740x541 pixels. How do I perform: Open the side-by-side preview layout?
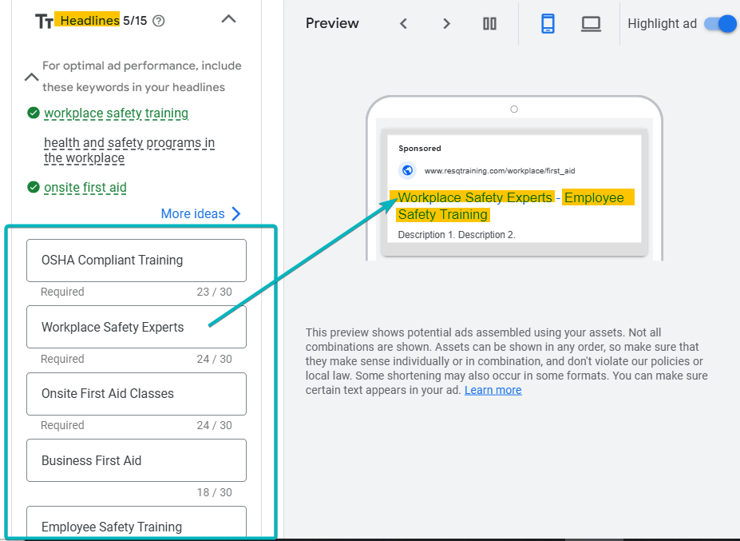[x=489, y=24]
